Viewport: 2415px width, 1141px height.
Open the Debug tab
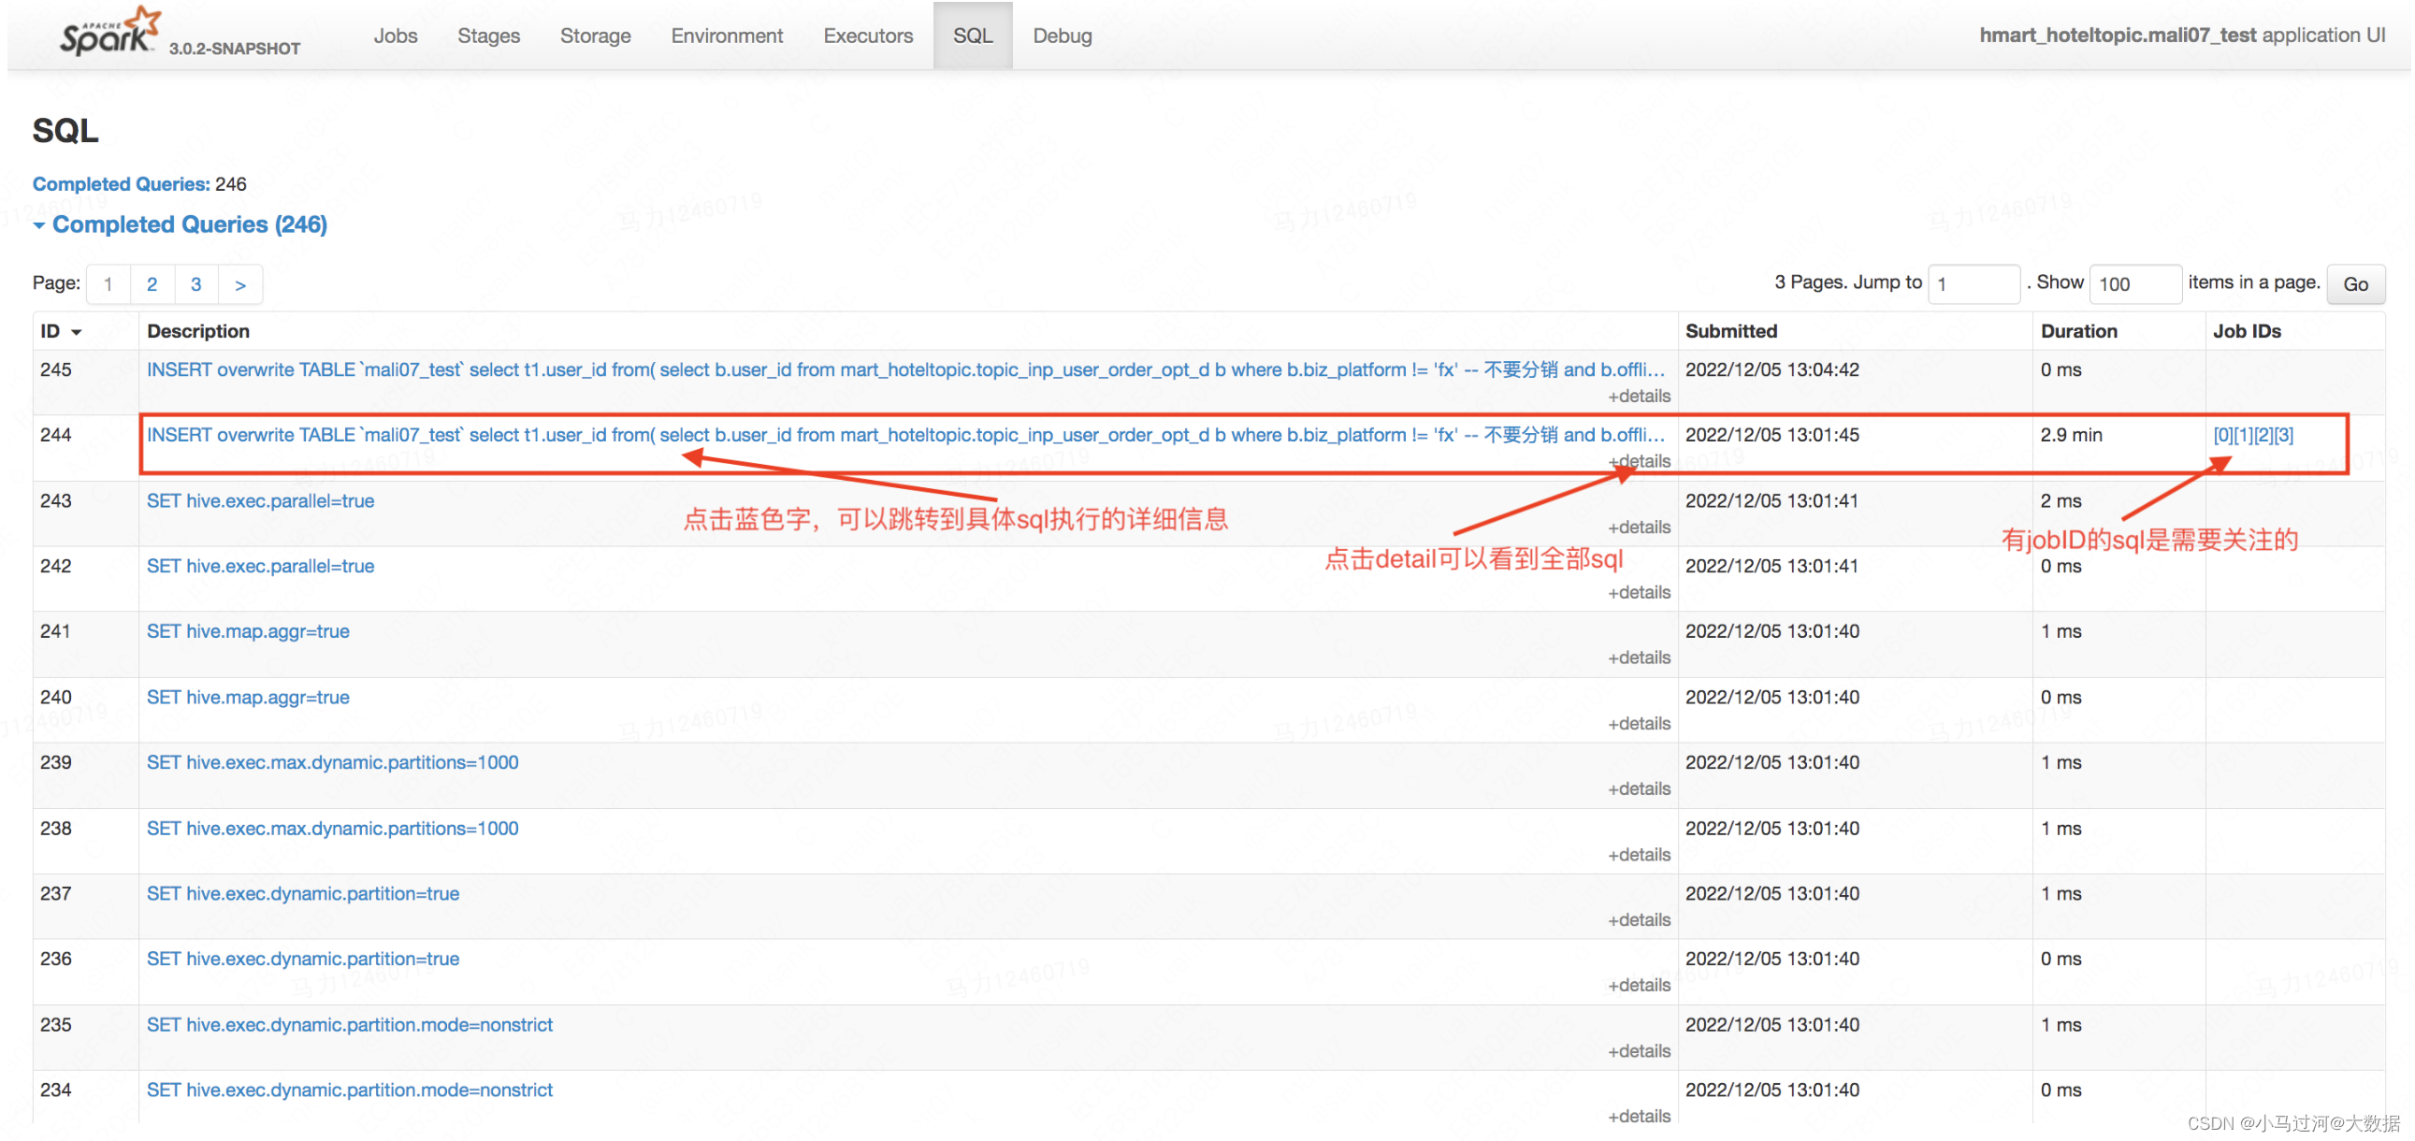pyautogui.click(x=1062, y=35)
